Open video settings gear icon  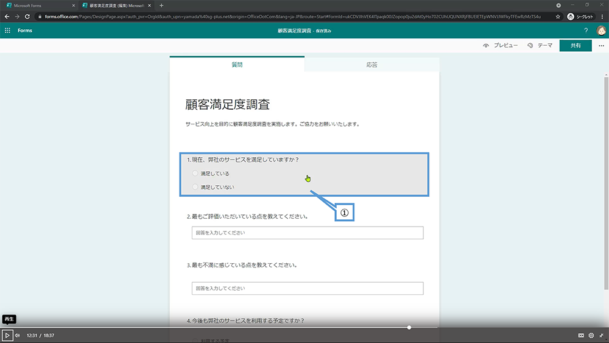591,335
